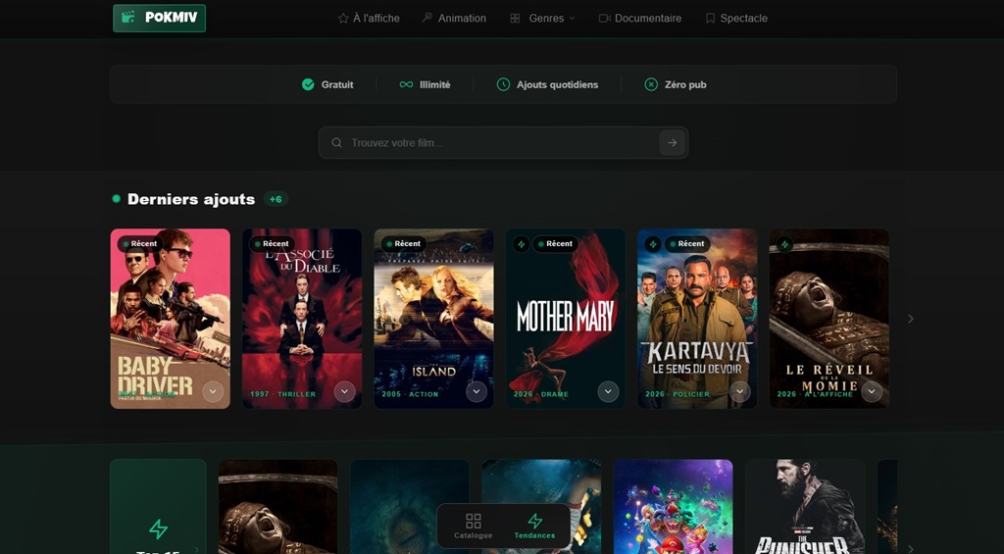The width and height of the screenshot is (1004, 554).
Task: Submit search with the arrow button
Action: click(673, 143)
